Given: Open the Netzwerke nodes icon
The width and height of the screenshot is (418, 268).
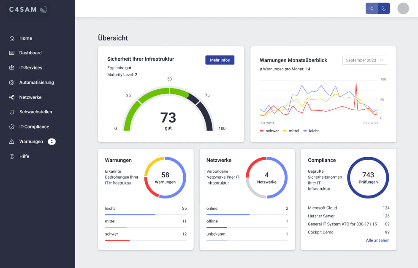Looking at the screenshot, I should pos(12,97).
